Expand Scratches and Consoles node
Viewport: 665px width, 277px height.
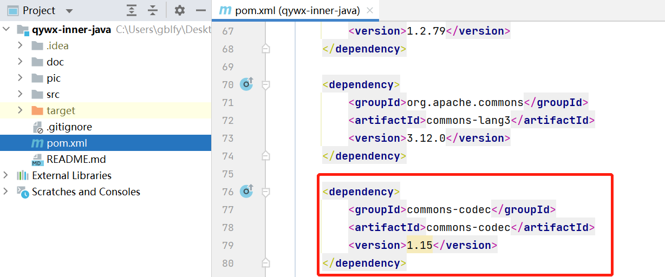pyautogui.click(x=6, y=192)
